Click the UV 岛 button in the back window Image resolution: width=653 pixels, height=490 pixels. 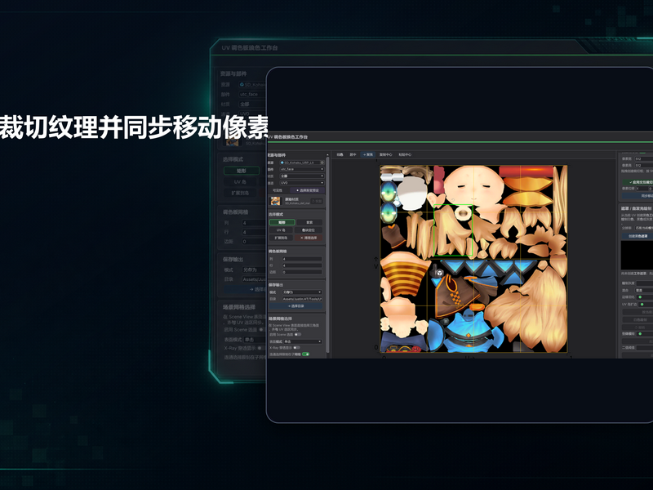tap(240, 182)
